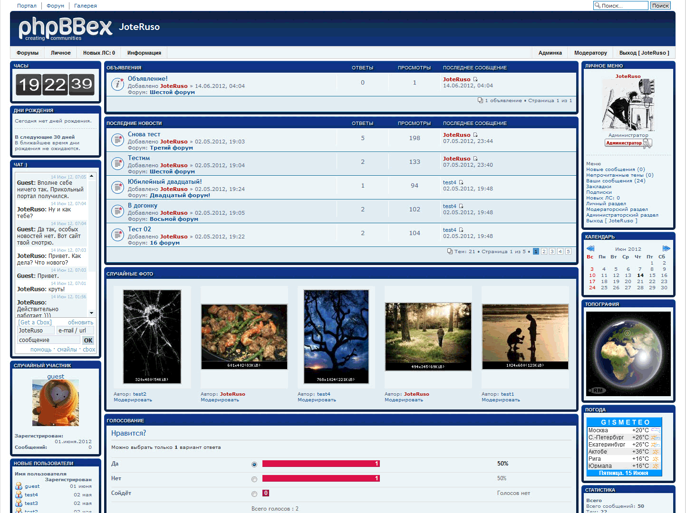The height and width of the screenshot is (513, 686).
Task: Open the broken glass photo thumbnail
Action: click(x=152, y=336)
